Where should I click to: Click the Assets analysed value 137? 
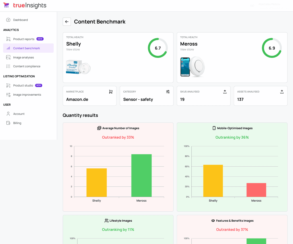(x=240, y=99)
